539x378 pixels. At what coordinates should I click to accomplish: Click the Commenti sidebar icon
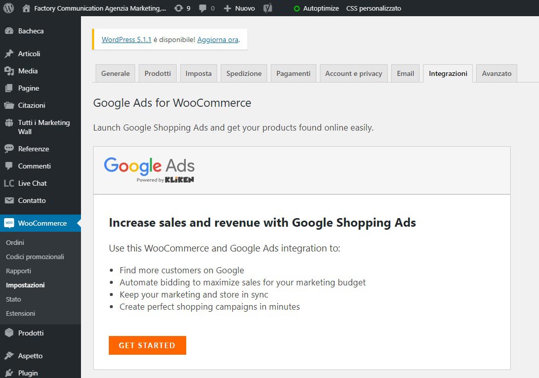click(9, 165)
